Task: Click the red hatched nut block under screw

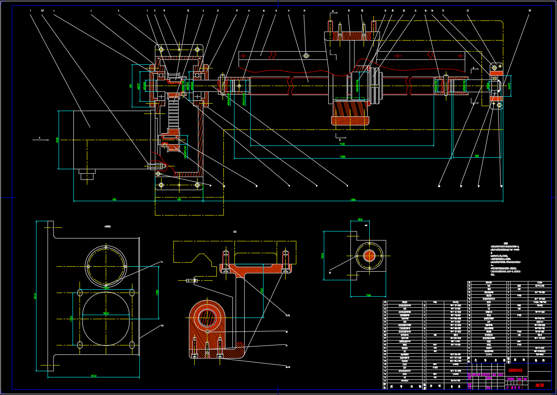Action: pos(350,114)
